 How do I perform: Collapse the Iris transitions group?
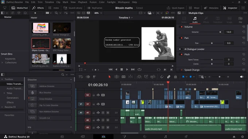pos(71,127)
